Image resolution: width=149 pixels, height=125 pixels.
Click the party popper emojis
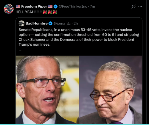click(x=50, y=12)
